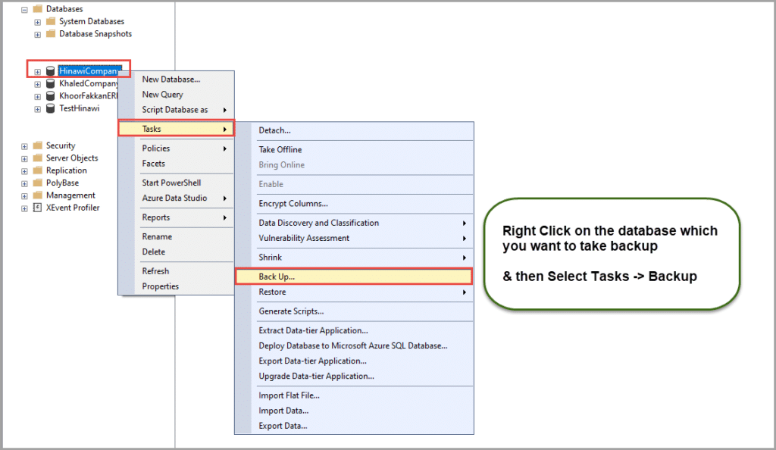
Task: Expand the Replication tree node
Action: (24, 170)
